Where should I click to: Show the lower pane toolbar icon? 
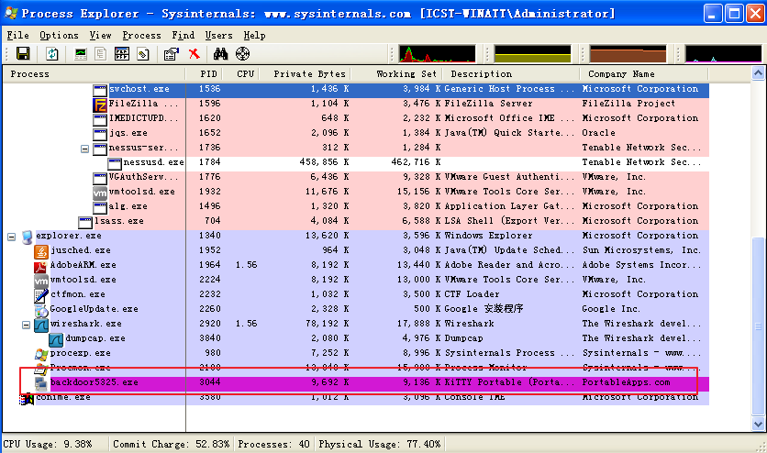[122, 54]
